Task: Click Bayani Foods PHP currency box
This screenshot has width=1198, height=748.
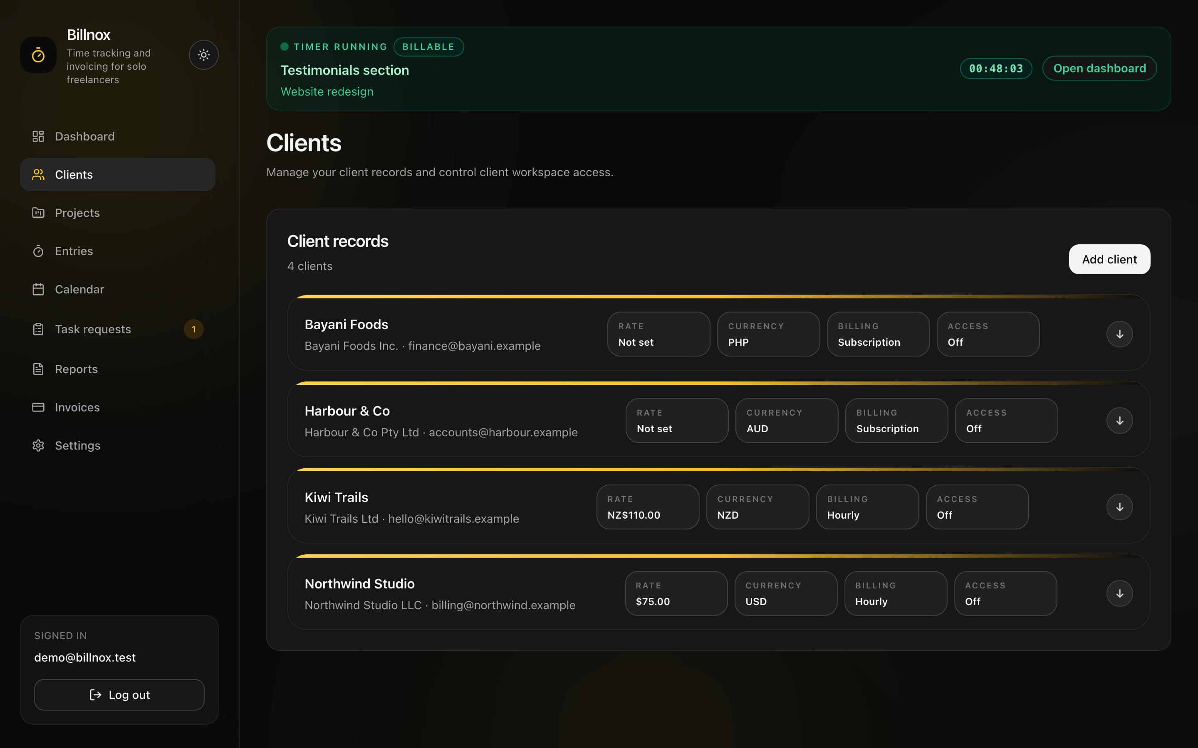Action: click(x=768, y=334)
